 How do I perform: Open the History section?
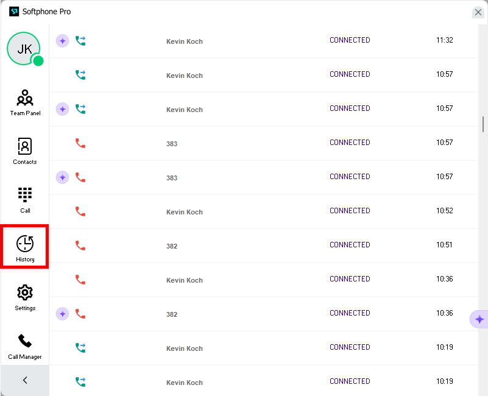(x=25, y=248)
